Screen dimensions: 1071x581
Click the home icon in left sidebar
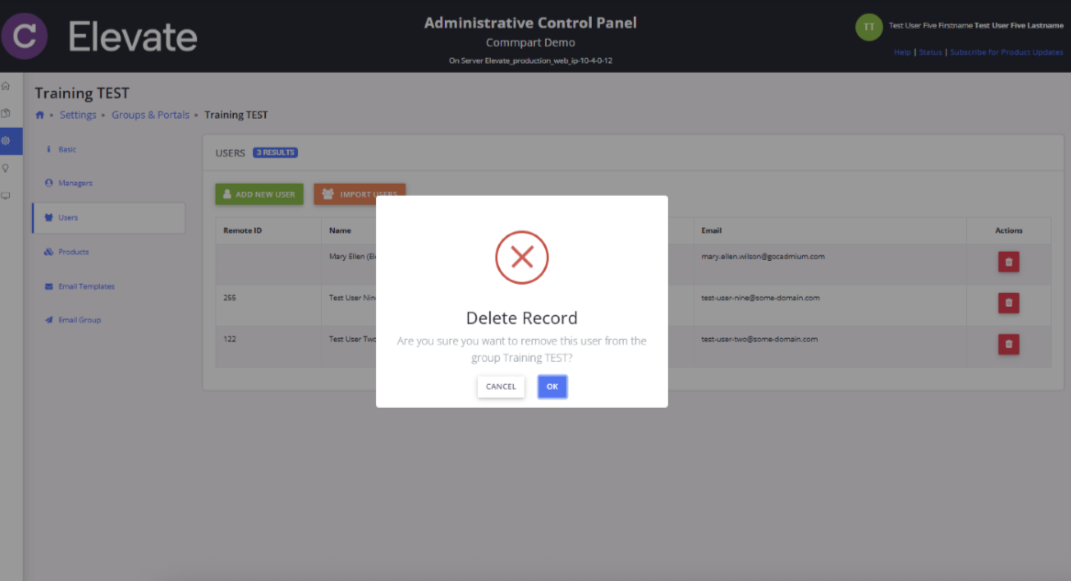tap(6, 86)
